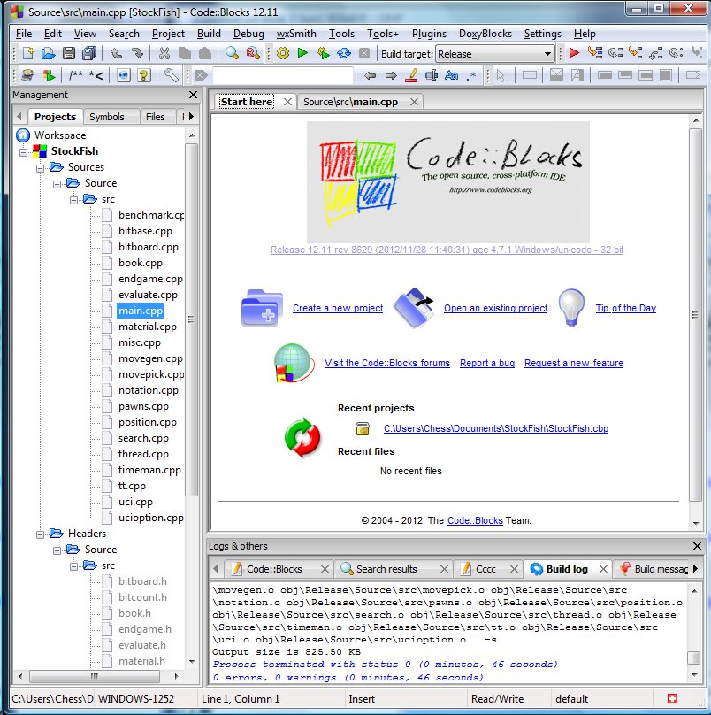
Task: Open DoxyBlocks HTML documentation icon
Action: (124, 75)
